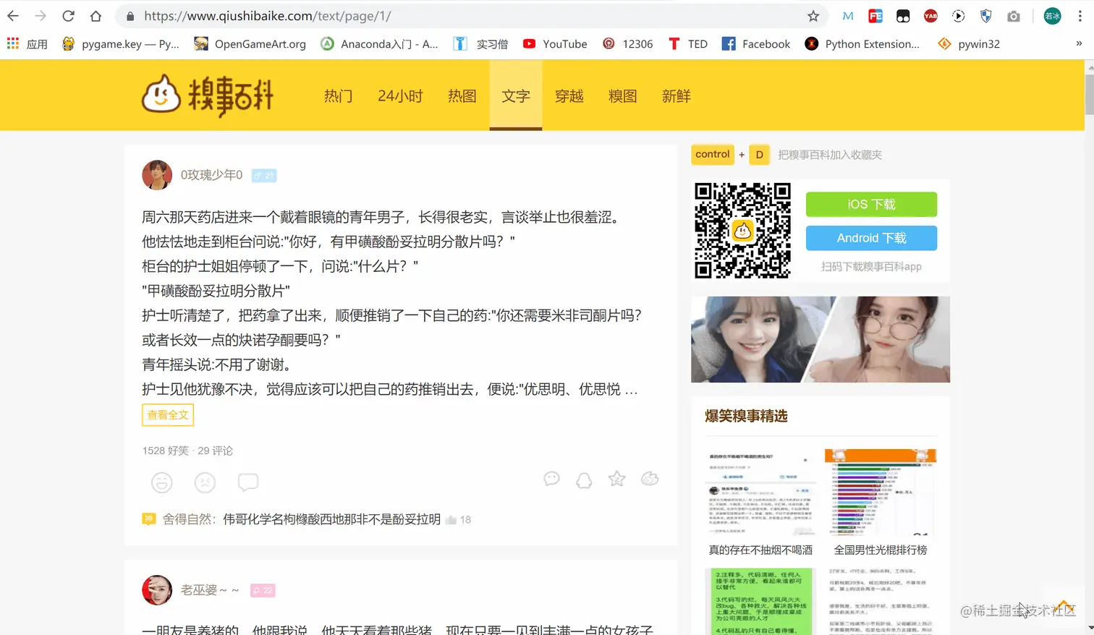Toggle the favorite star on the first post

616,479
